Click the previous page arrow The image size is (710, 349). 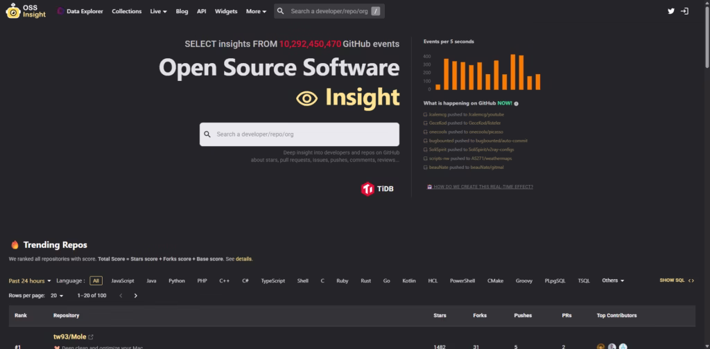click(121, 296)
